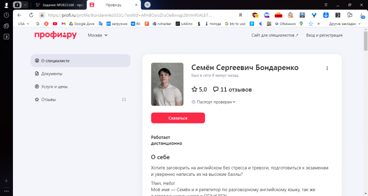Viewport: 368px width, 196px height.
Task: Click the padlock site security icon
Action: click(42, 15)
